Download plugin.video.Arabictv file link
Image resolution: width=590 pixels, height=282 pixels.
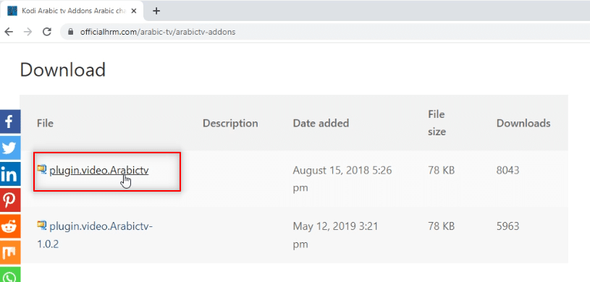coord(99,171)
